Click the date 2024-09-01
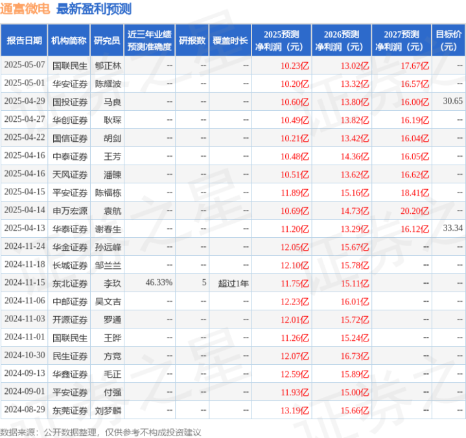The image size is (466, 438). [25, 391]
